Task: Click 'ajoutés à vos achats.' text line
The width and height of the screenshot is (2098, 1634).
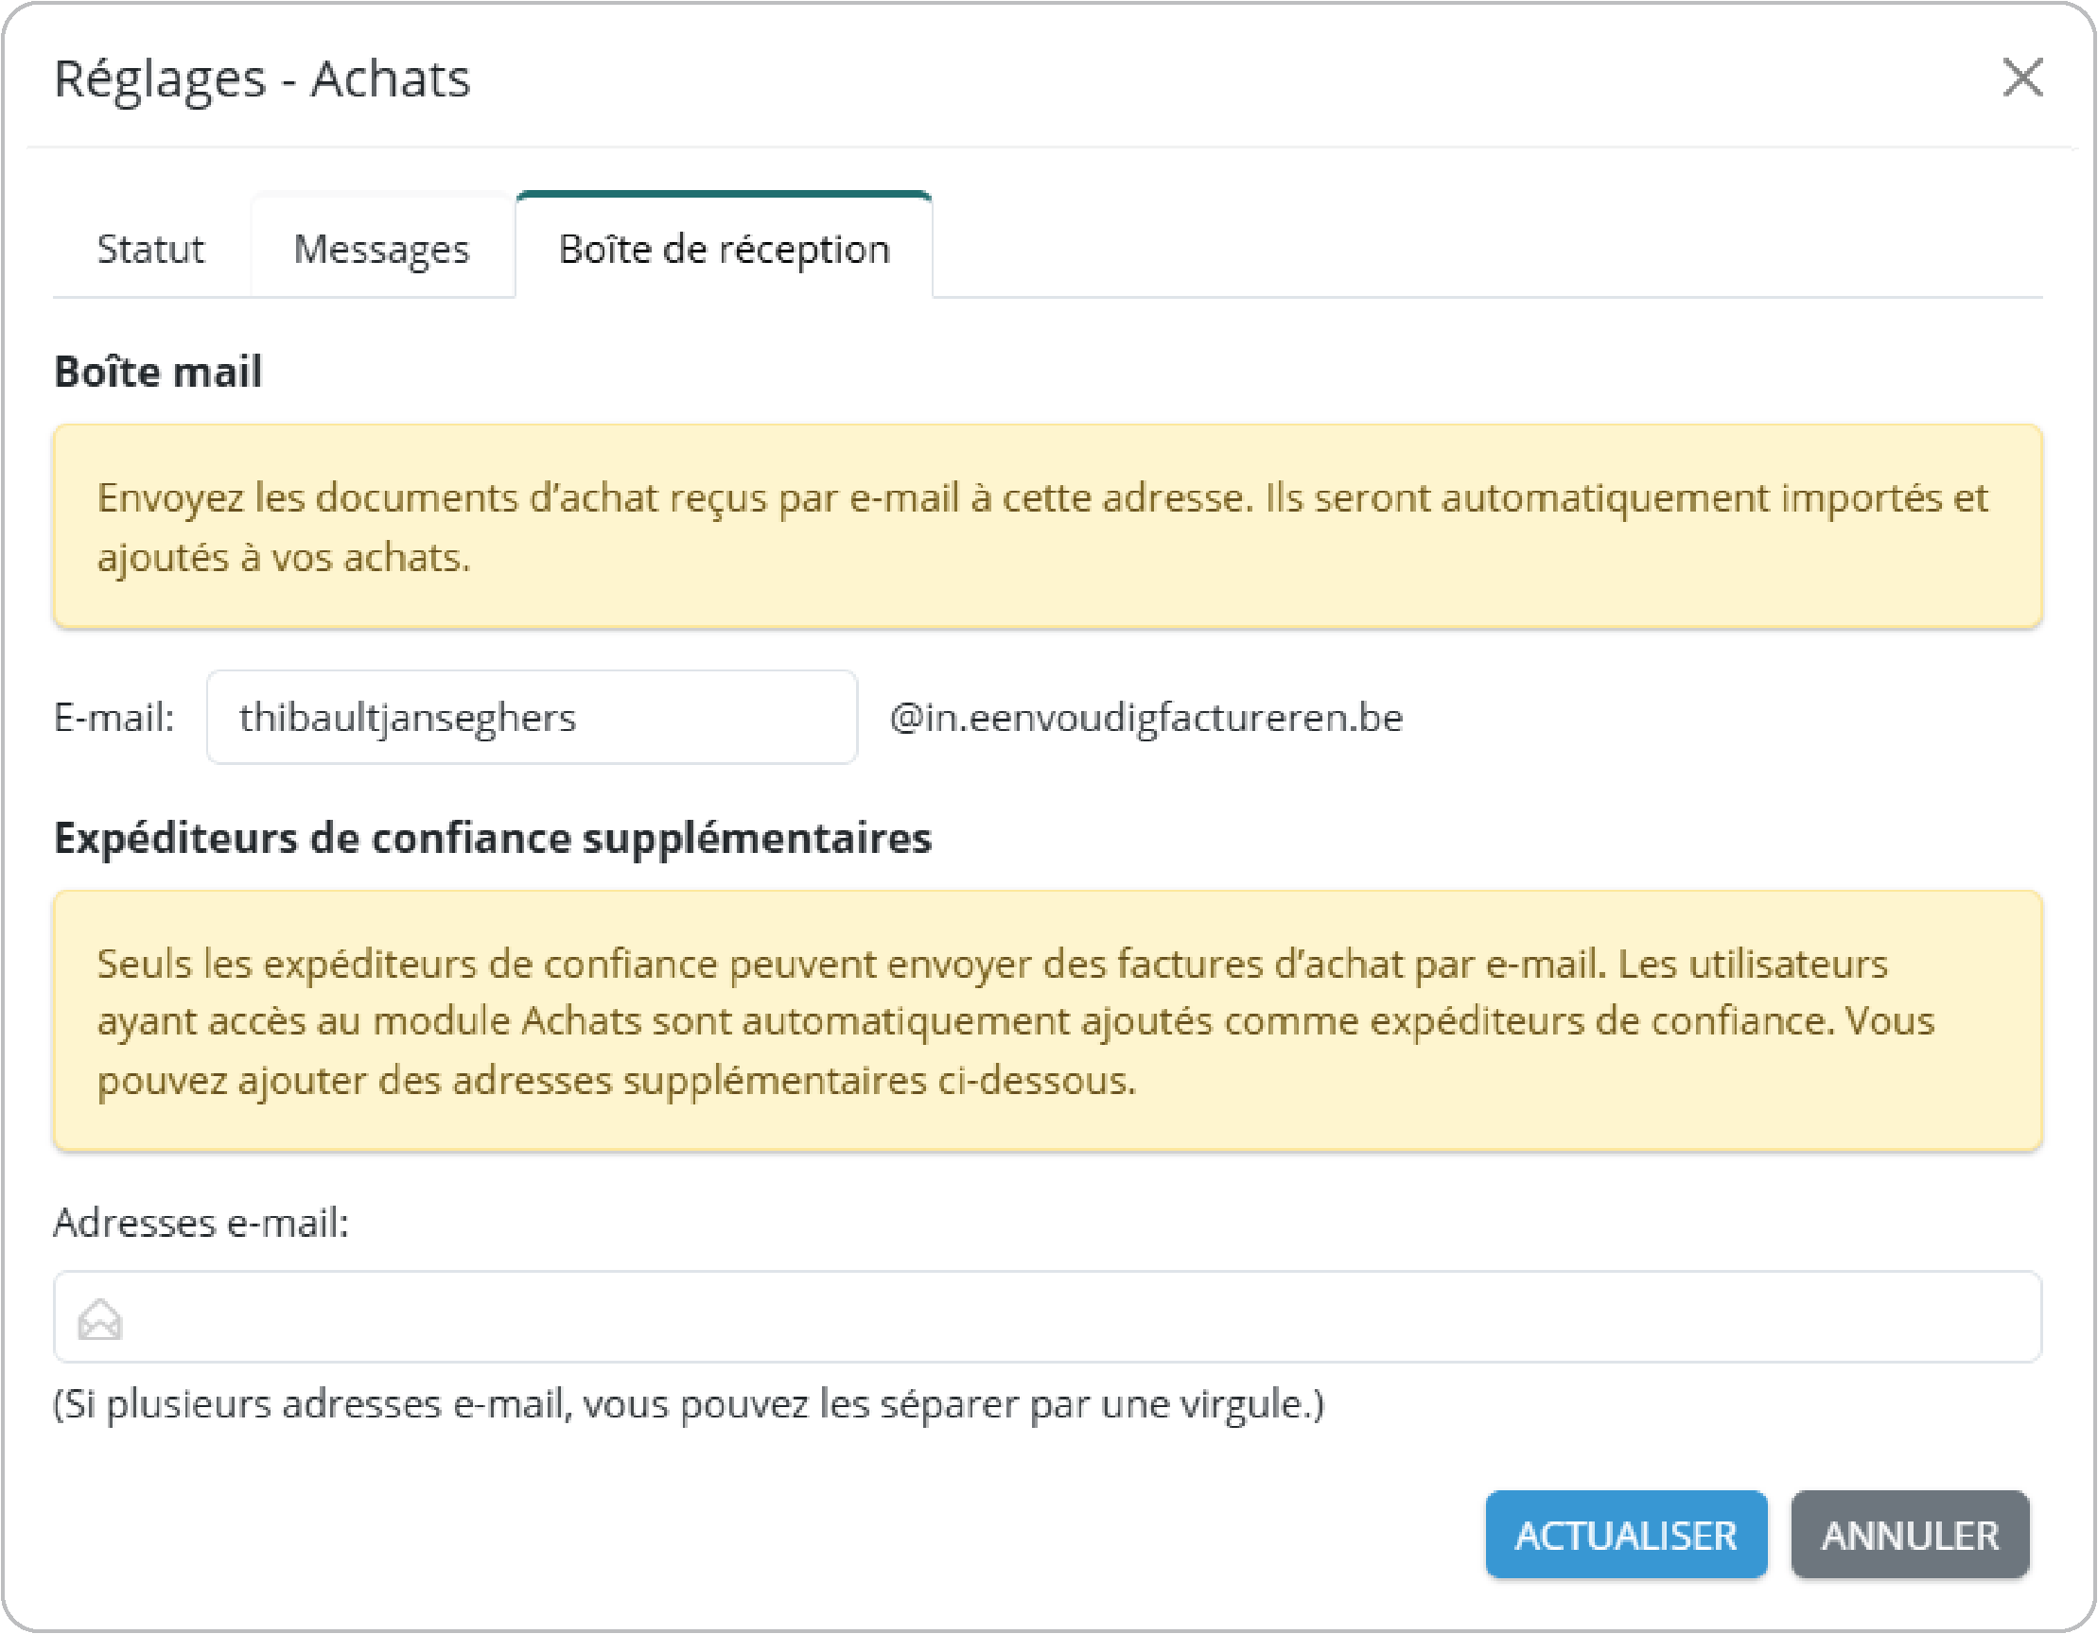Action: 285,557
